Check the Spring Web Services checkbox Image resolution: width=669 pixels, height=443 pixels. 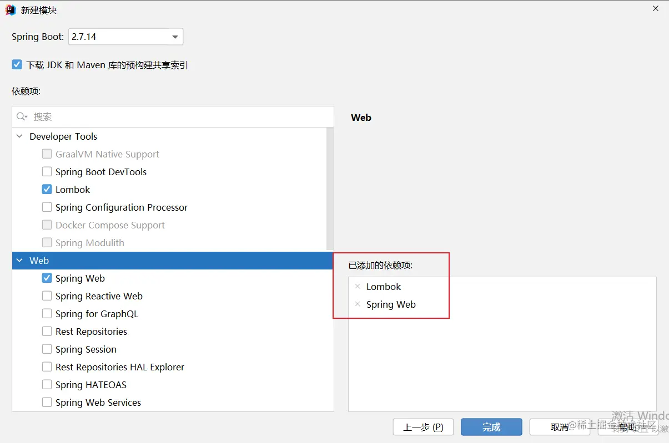(47, 403)
